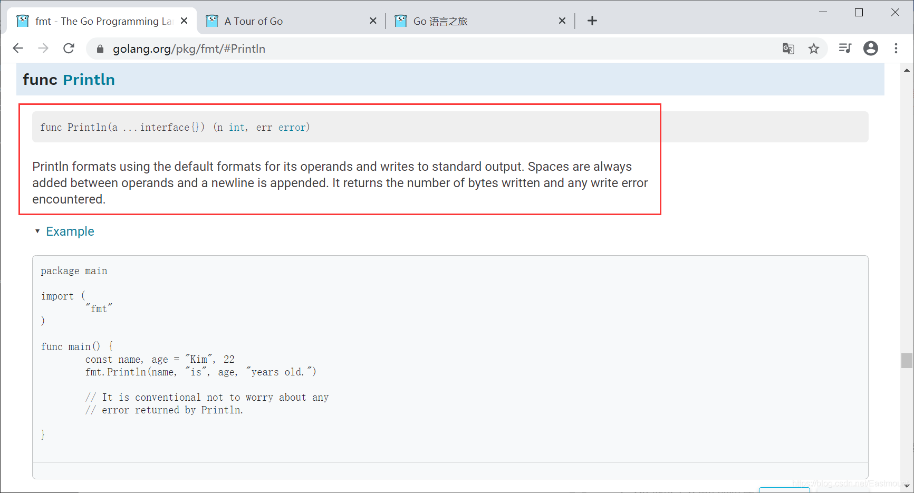Viewport: 914px width, 493px height.
Task: Close the Go 语言之旅 tab
Action: click(562, 21)
